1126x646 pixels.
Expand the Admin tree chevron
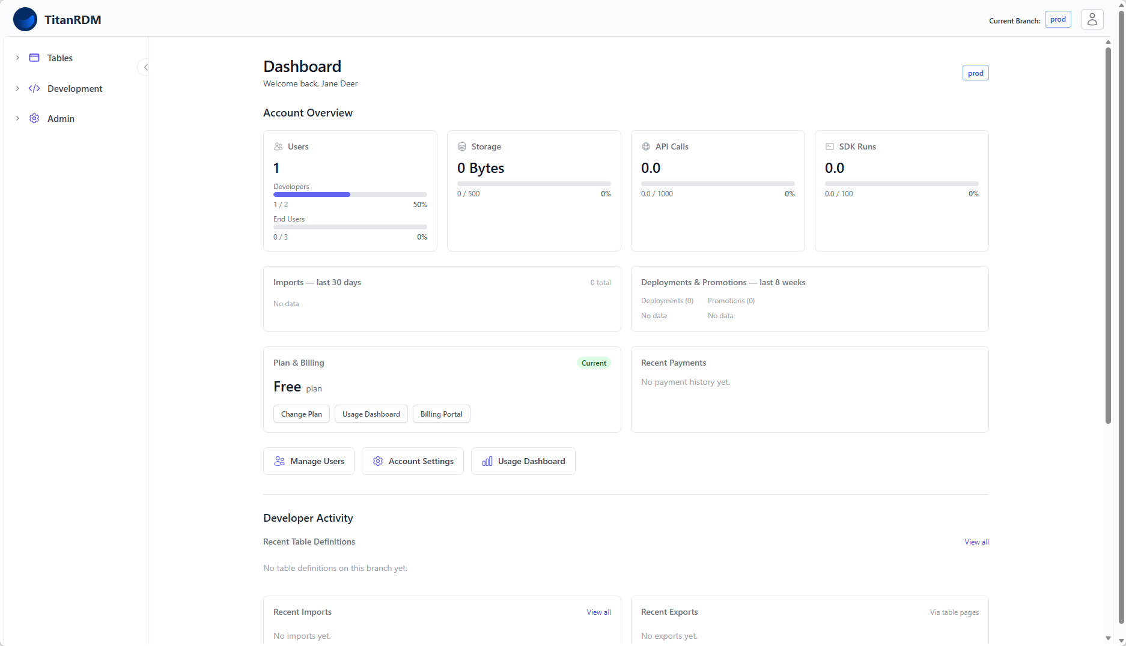click(x=17, y=118)
